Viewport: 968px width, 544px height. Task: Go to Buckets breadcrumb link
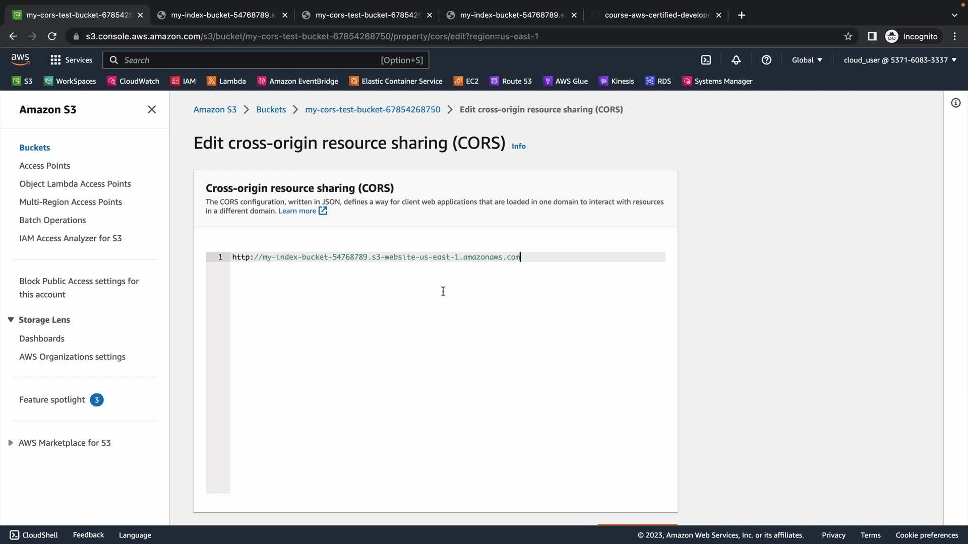click(x=271, y=109)
